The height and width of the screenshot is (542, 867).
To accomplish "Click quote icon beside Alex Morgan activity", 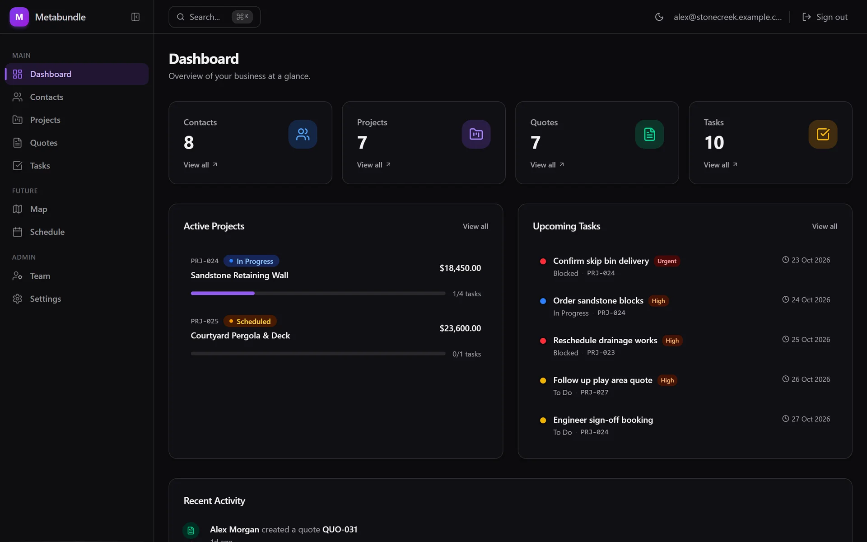I will (x=191, y=530).
